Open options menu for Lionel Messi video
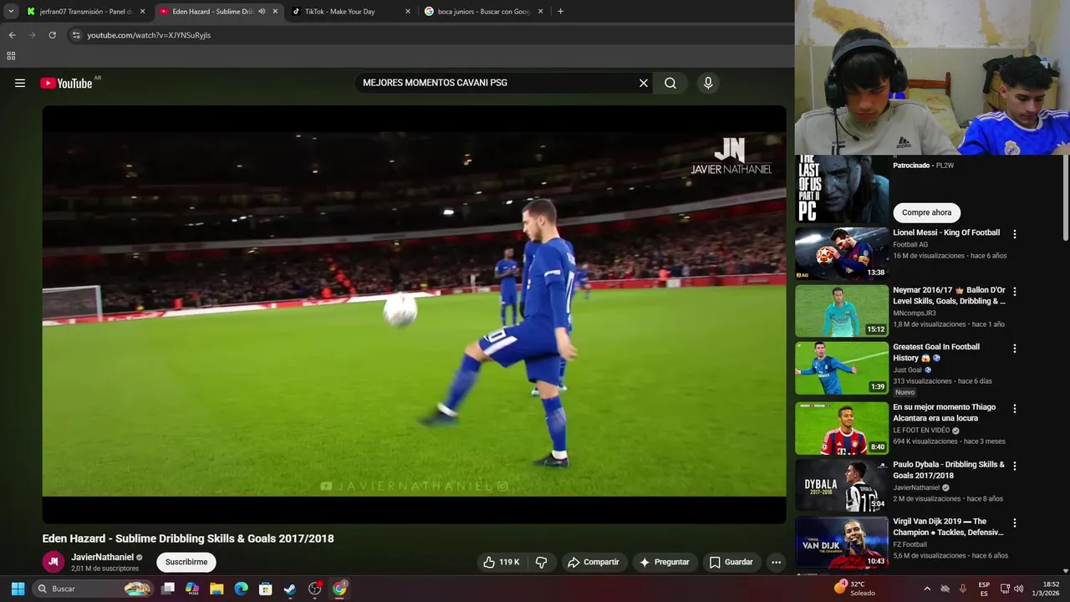Screen dimensions: 1070x602 click(x=1015, y=234)
